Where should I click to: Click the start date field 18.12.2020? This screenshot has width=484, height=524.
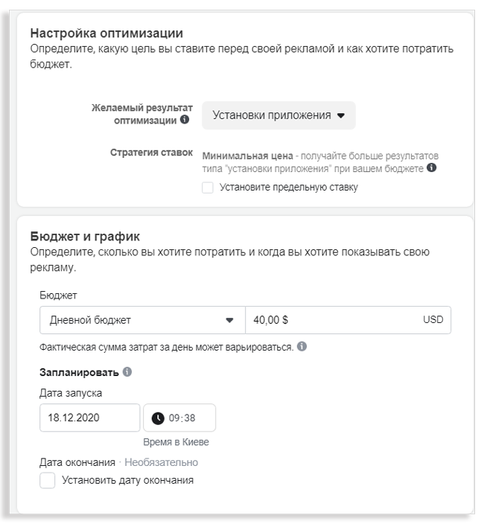coord(89,418)
